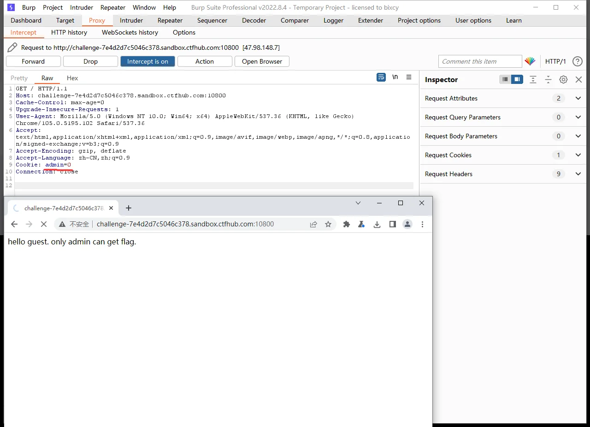Click the Chrome extensions puzzle icon
This screenshot has height=427, width=590.
coord(347,224)
